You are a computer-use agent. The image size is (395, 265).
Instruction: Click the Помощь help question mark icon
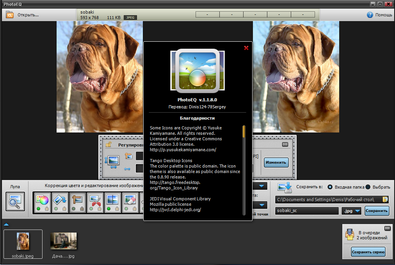tap(370, 15)
